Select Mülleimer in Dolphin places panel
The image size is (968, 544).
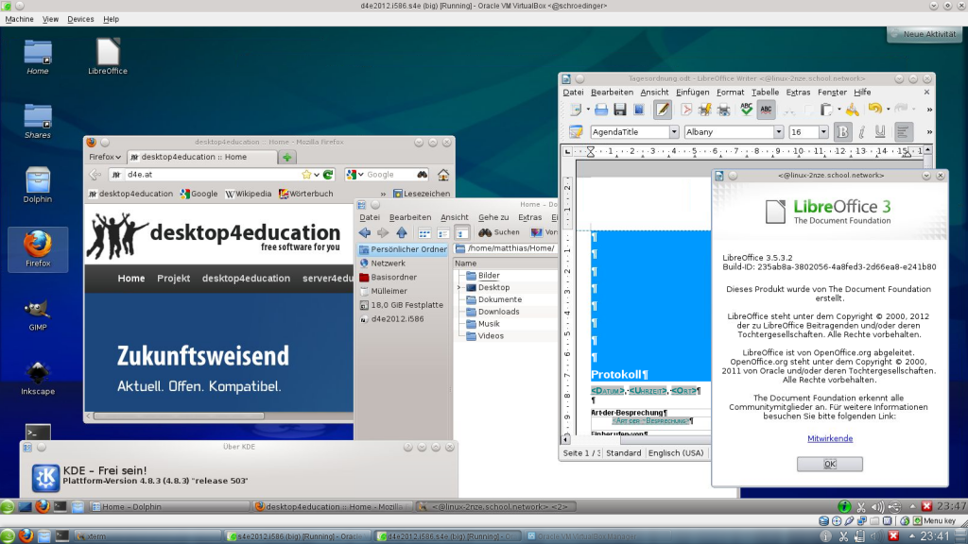[x=403, y=291]
